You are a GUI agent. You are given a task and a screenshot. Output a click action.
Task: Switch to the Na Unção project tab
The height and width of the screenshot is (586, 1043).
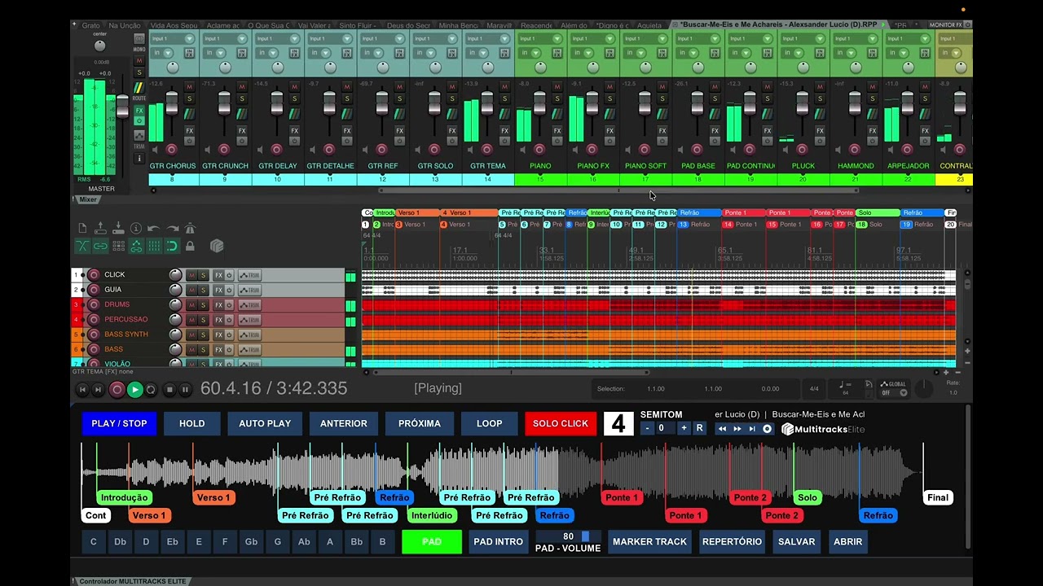[124, 25]
